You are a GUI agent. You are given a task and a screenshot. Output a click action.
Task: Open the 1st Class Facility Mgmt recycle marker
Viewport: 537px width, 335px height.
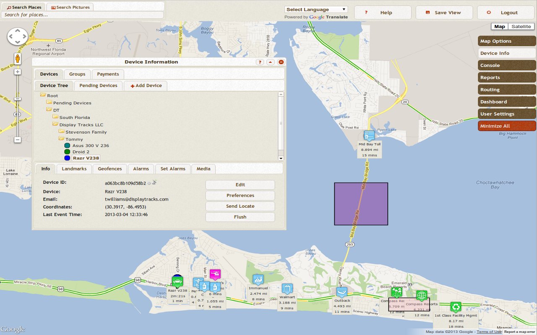coord(456,307)
